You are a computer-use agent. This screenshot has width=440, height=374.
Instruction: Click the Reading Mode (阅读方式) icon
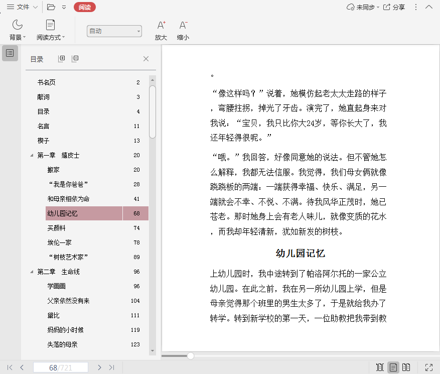click(x=50, y=25)
